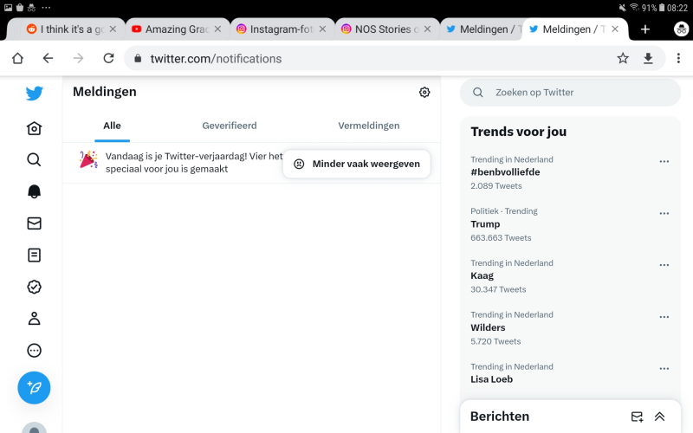The height and width of the screenshot is (433, 693).
Task: Open Twitter home from sidebar
Action: [34, 128]
